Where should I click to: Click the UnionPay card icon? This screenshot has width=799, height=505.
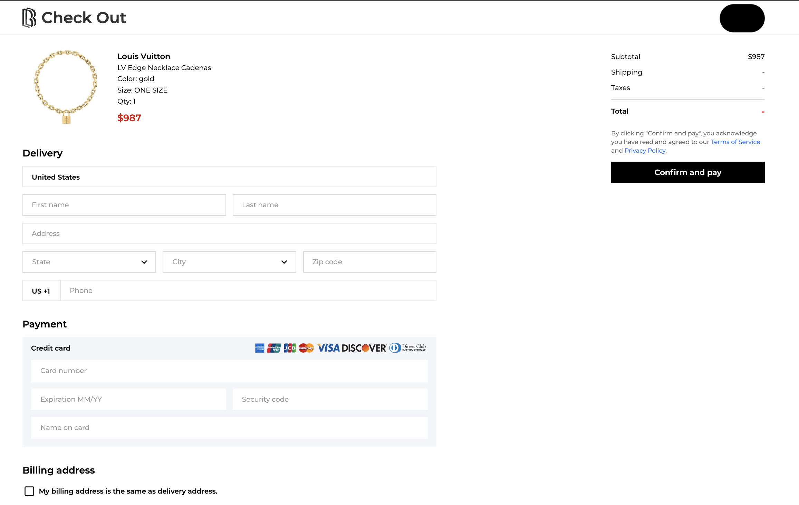pyautogui.click(x=274, y=348)
